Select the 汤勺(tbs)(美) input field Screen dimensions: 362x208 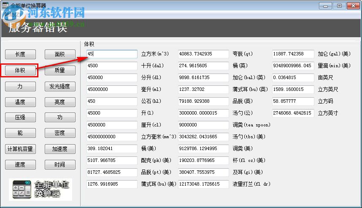(x=203, y=137)
